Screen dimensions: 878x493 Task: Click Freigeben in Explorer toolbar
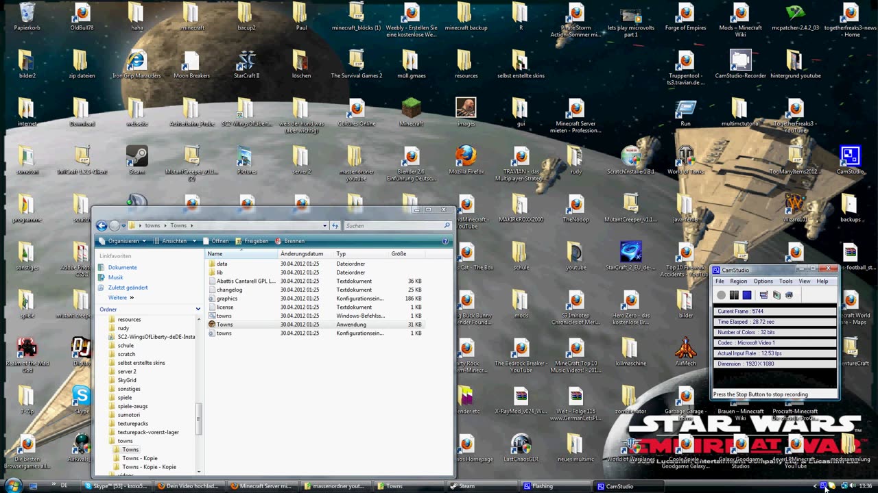(252, 241)
